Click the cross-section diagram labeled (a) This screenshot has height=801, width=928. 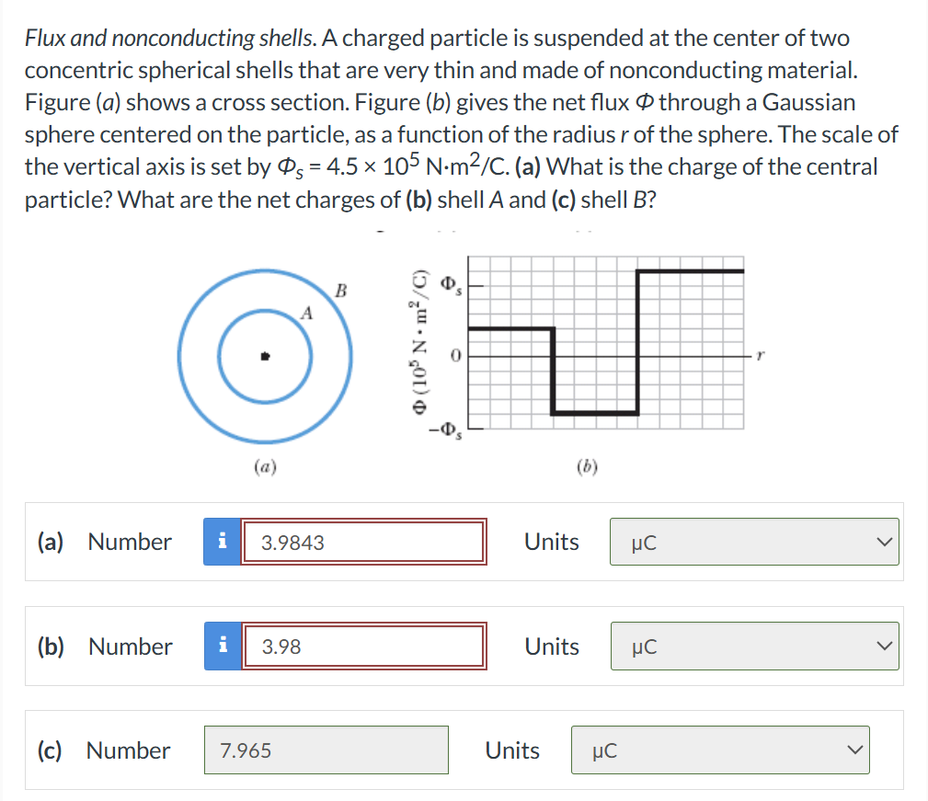click(264, 357)
